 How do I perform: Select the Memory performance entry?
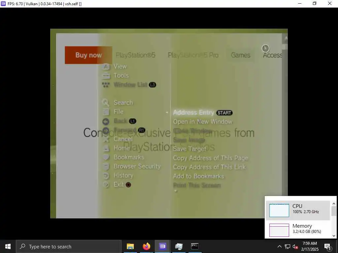pos(298,230)
